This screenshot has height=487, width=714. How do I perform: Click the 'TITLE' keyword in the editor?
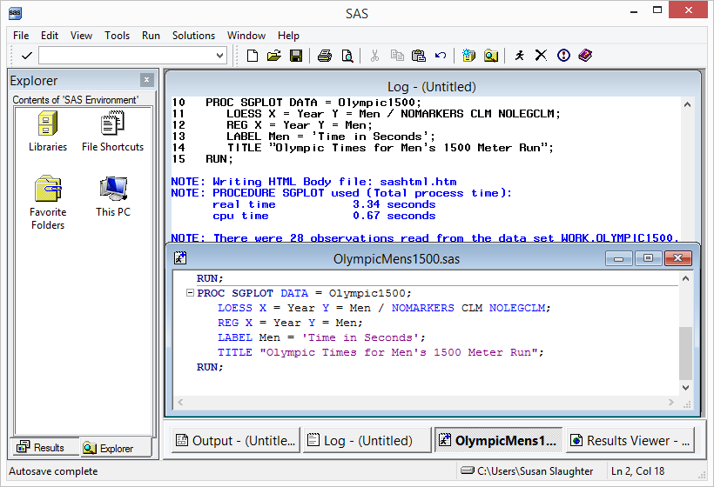point(235,352)
